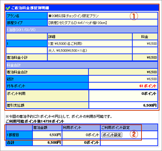Image resolution: width=162 pixels, height=151 pixels.
Task: Click the ¥6,500 price in the 1室 row
Action: click(152, 44)
